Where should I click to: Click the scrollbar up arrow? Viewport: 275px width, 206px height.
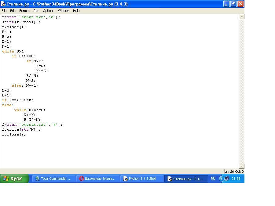coord(242,17)
